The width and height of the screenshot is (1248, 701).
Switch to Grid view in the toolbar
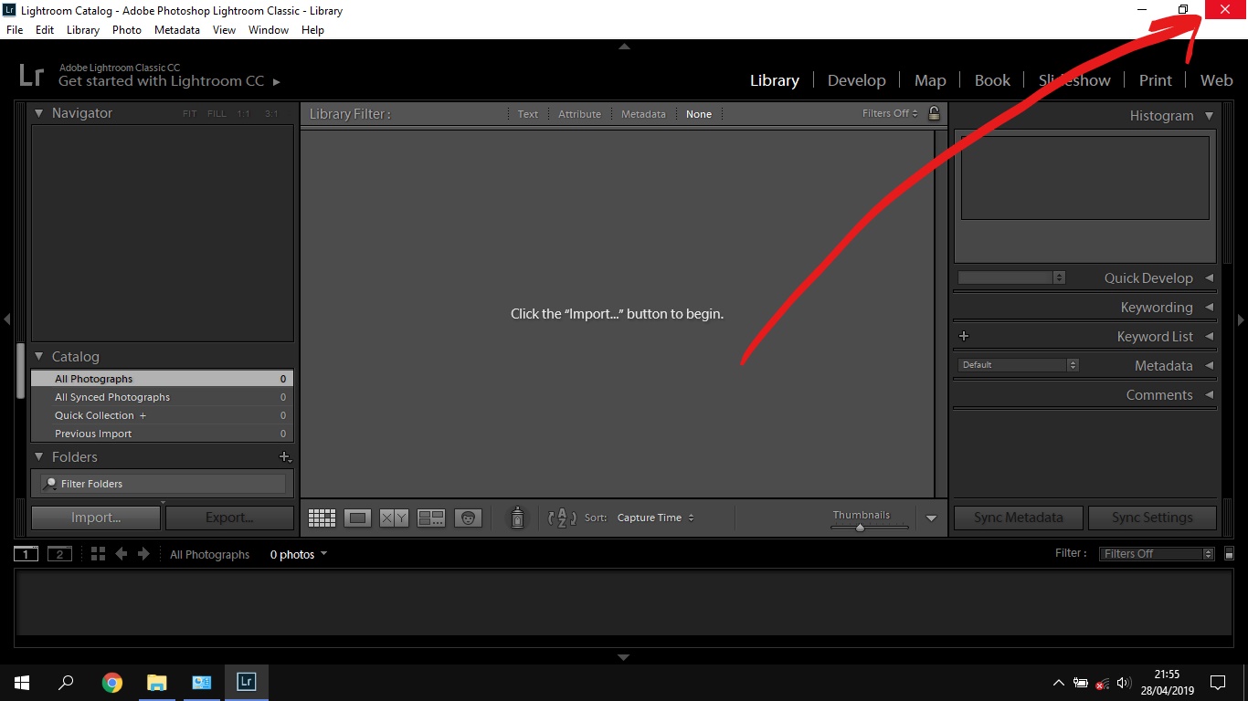click(x=322, y=518)
